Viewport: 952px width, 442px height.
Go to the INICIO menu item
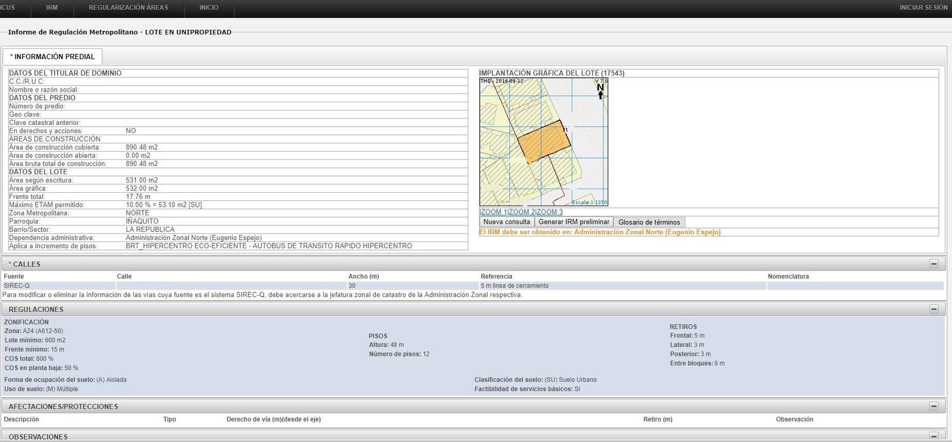point(209,8)
